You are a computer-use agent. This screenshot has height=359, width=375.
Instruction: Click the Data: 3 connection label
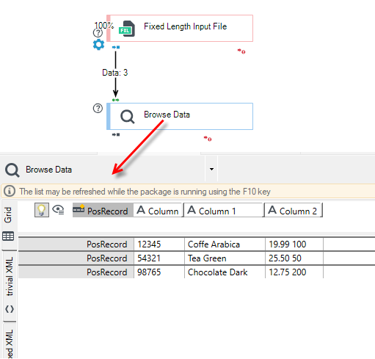coord(115,73)
